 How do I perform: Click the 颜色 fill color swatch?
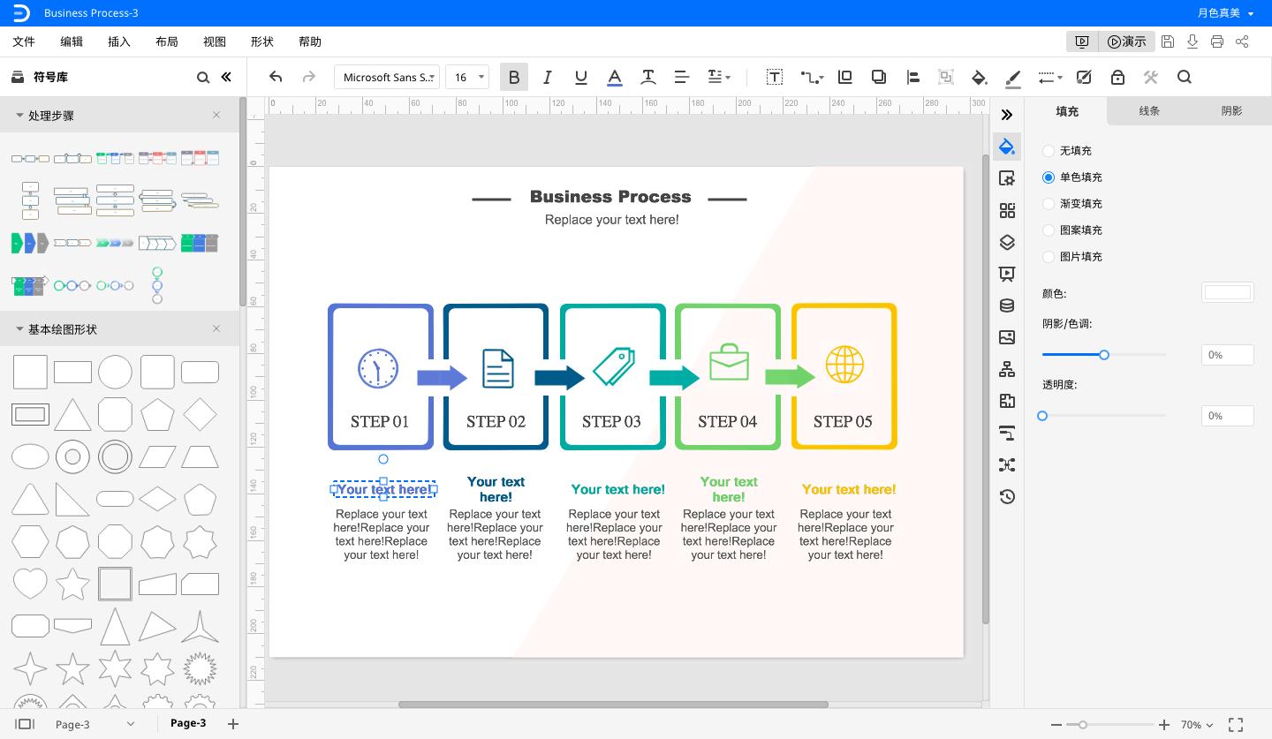[1227, 293]
